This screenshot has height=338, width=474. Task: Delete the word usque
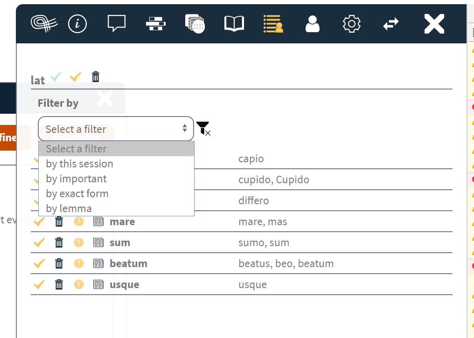pyautogui.click(x=59, y=284)
